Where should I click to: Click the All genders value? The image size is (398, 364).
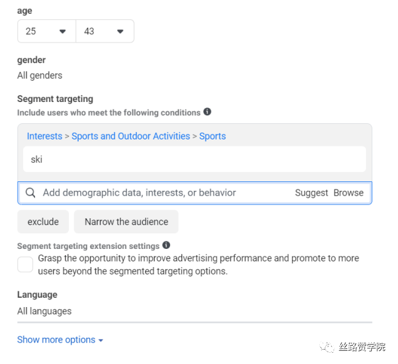(x=39, y=75)
